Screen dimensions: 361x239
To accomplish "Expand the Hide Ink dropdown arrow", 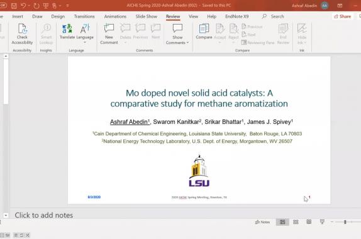I will click(305, 43).
